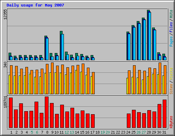Select the day 1 red KBytes bar
The width and height of the screenshot is (175, 136).
coord(11,113)
